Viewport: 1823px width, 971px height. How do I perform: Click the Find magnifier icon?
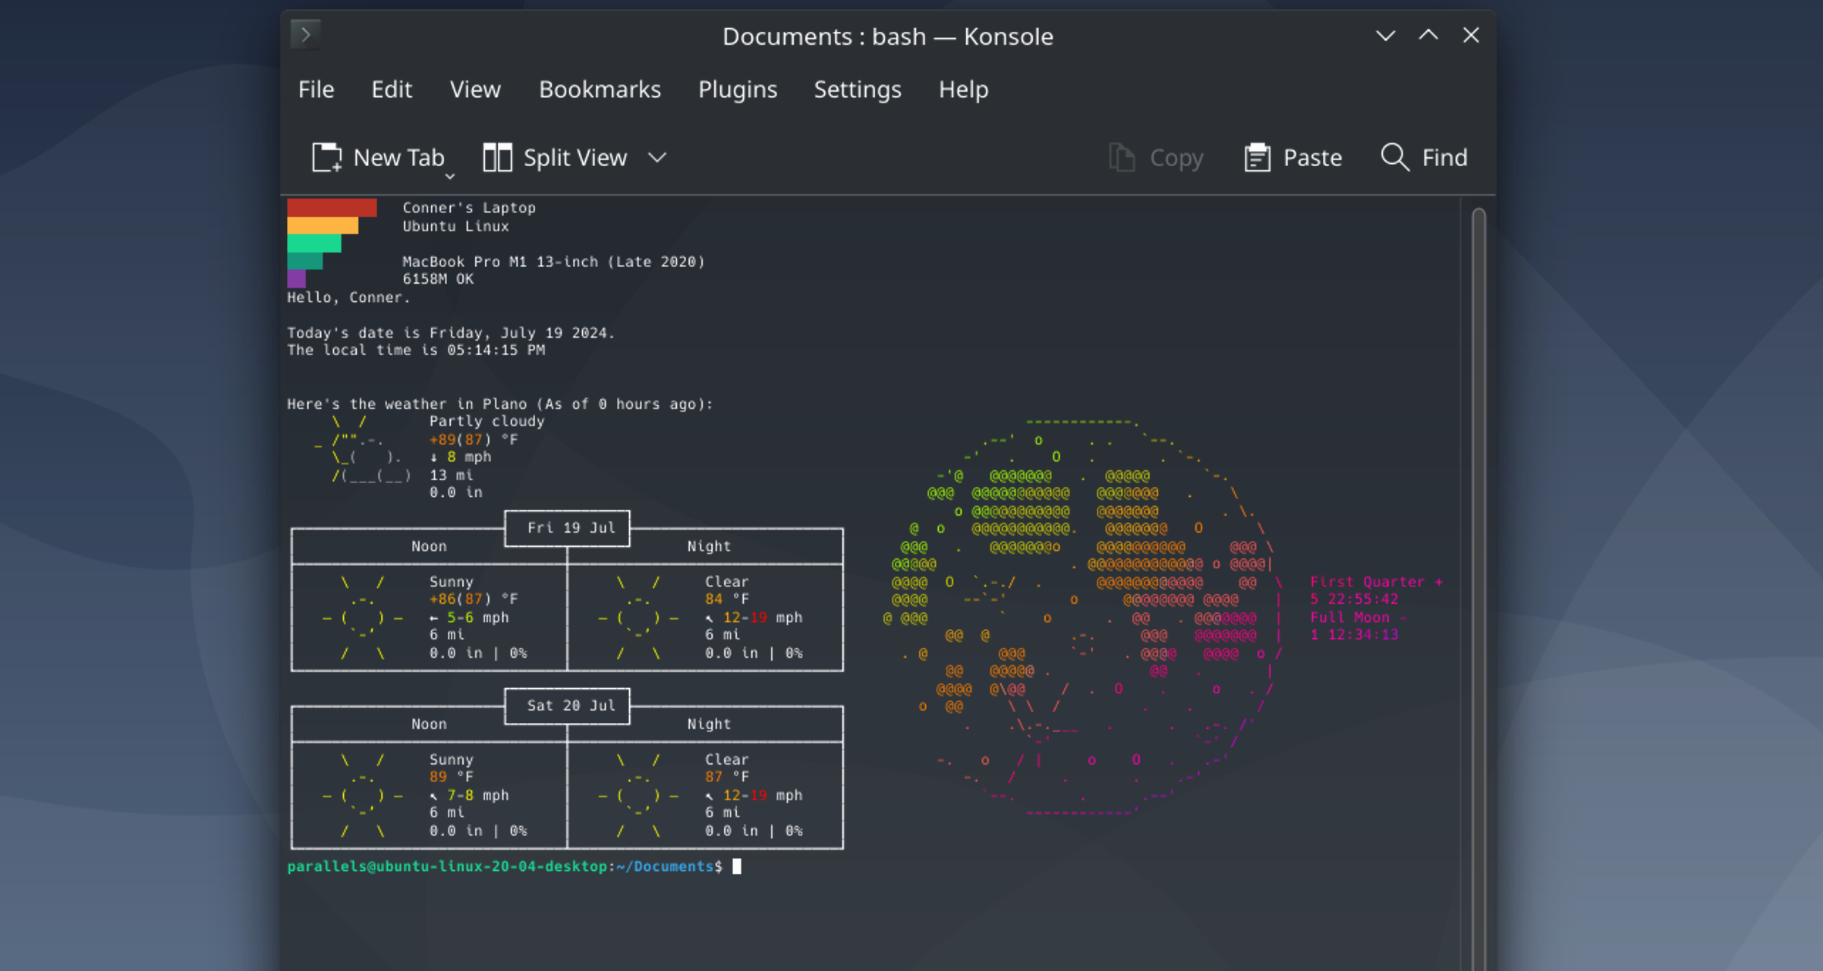(1395, 157)
